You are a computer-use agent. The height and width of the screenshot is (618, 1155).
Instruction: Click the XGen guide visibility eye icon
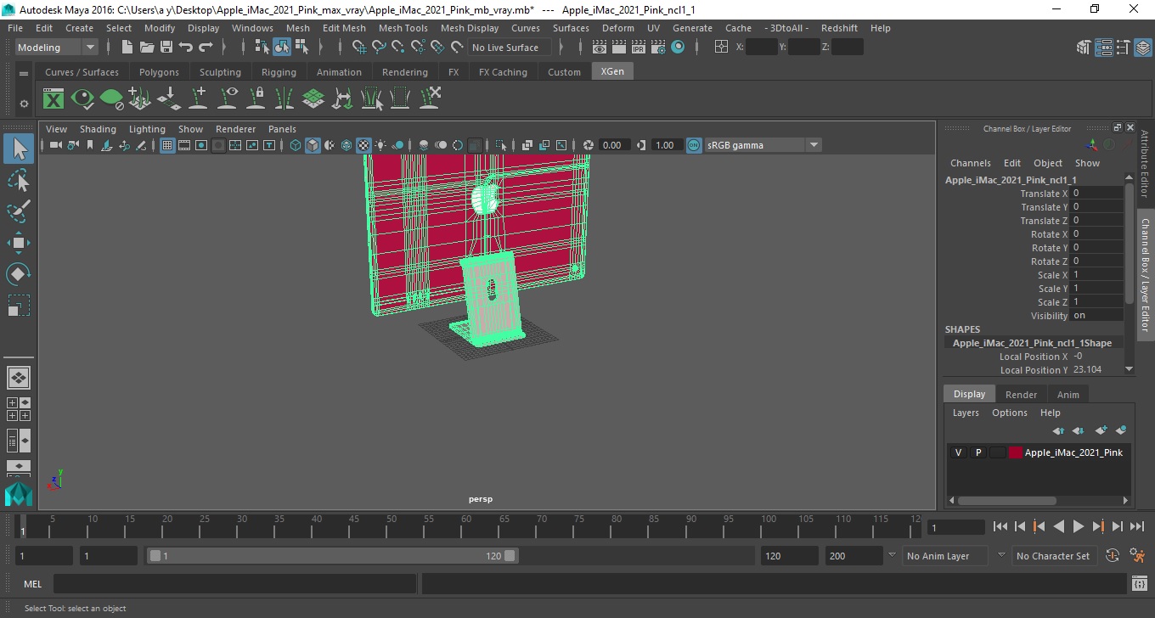[x=227, y=99]
